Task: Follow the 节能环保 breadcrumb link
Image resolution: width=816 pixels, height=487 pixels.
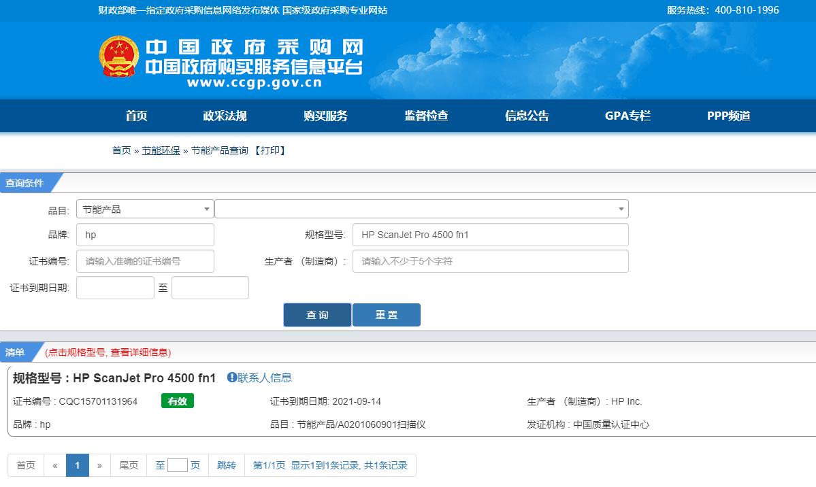Action: click(x=161, y=150)
